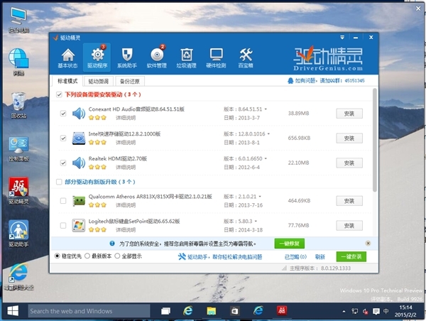Open the 已忽略 (0) link

pos(295,257)
